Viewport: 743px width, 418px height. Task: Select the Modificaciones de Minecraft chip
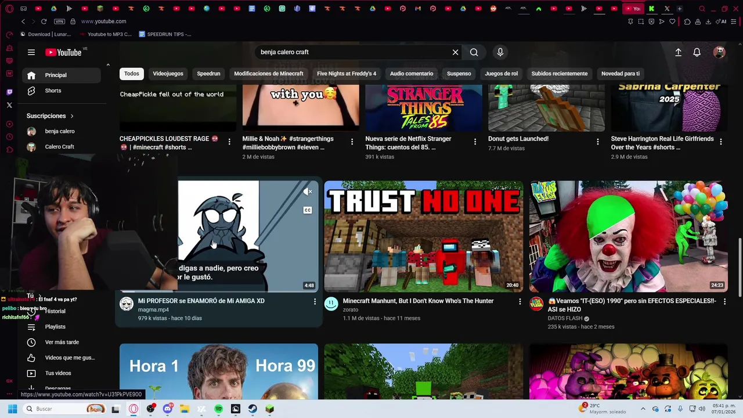(x=269, y=74)
